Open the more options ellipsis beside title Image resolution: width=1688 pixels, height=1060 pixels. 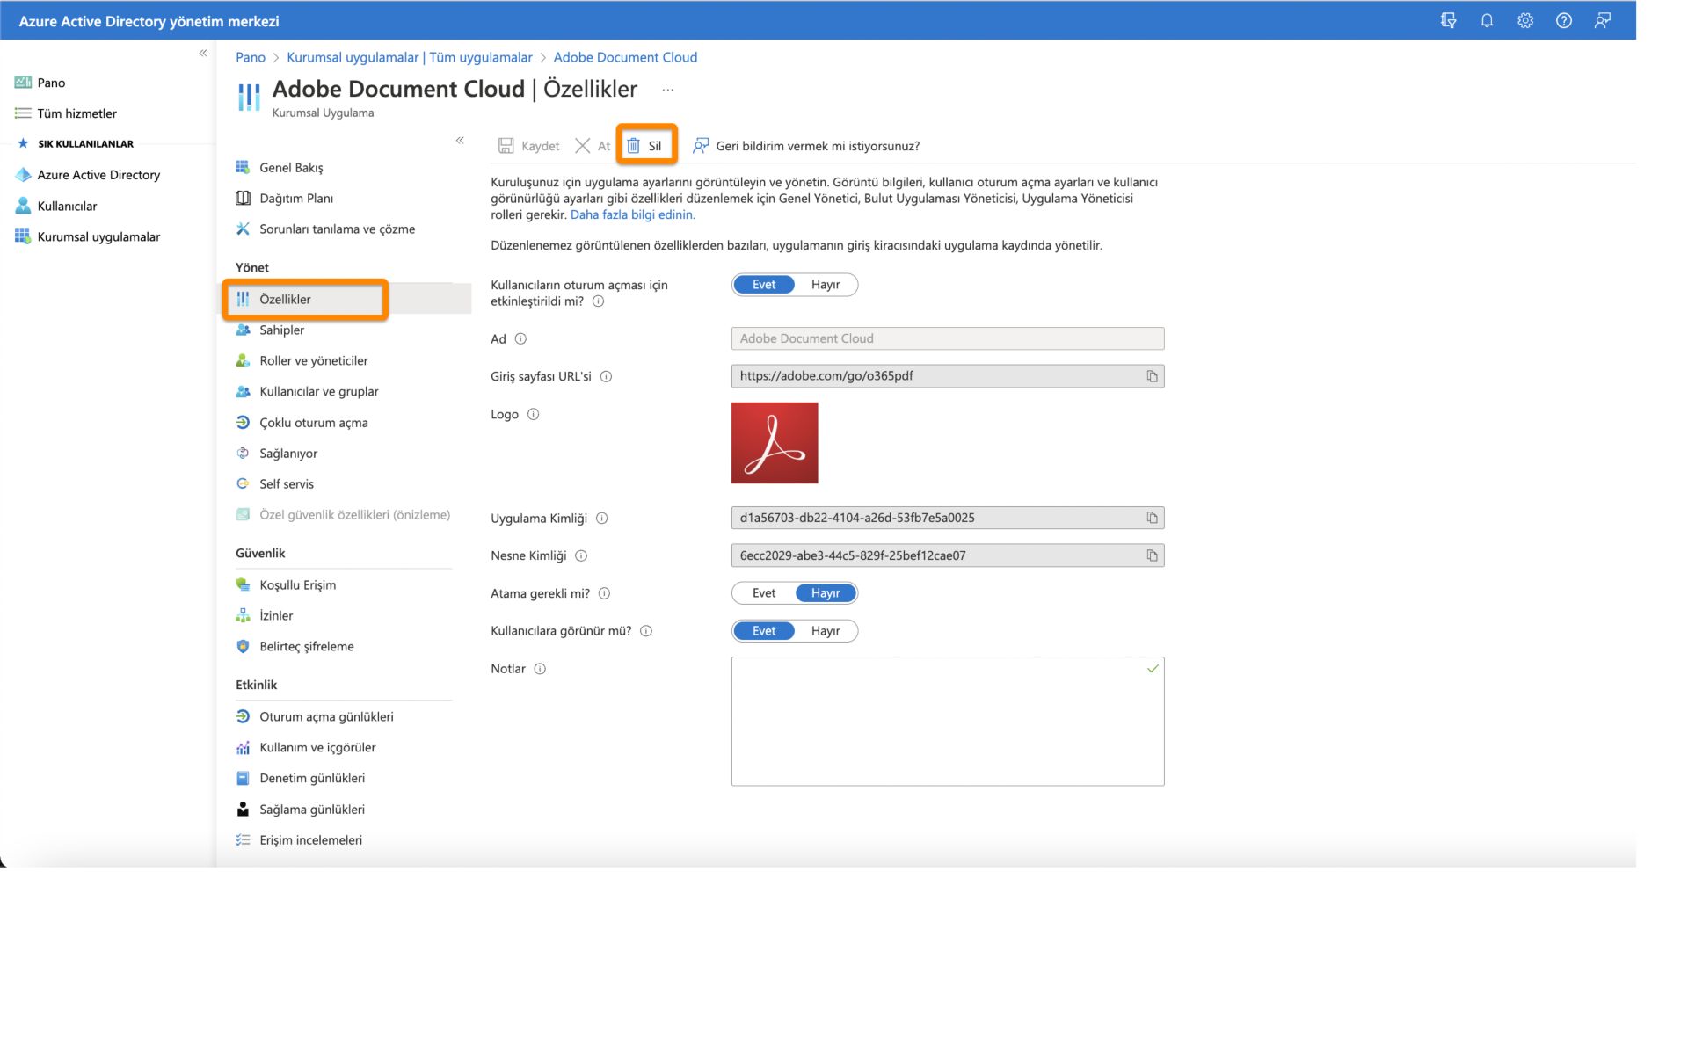pos(668,90)
